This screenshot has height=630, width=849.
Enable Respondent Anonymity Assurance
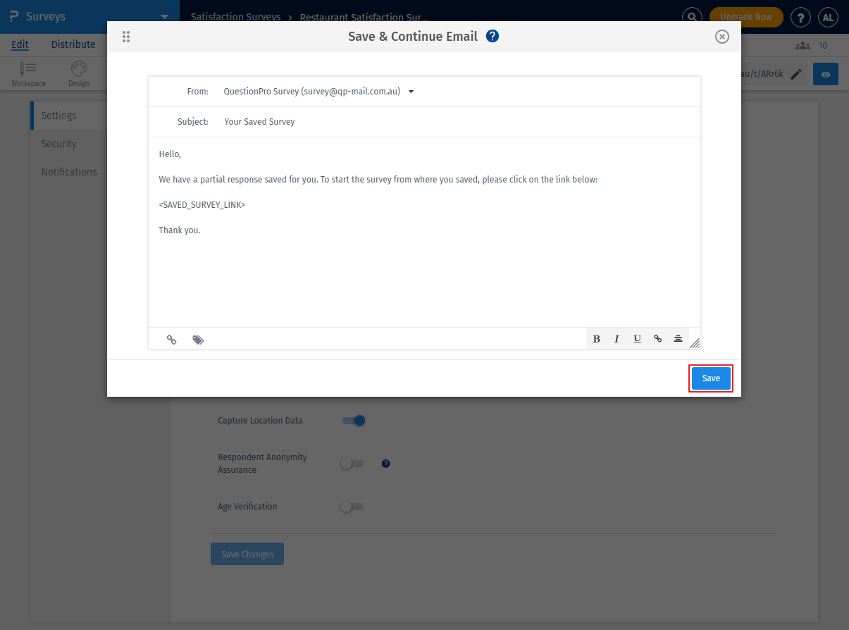click(352, 463)
